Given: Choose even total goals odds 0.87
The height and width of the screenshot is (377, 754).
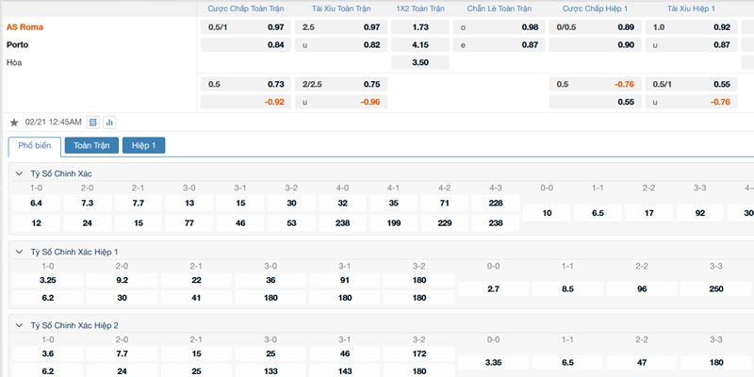Looking at the screenshot, I should tap(500, 45).
